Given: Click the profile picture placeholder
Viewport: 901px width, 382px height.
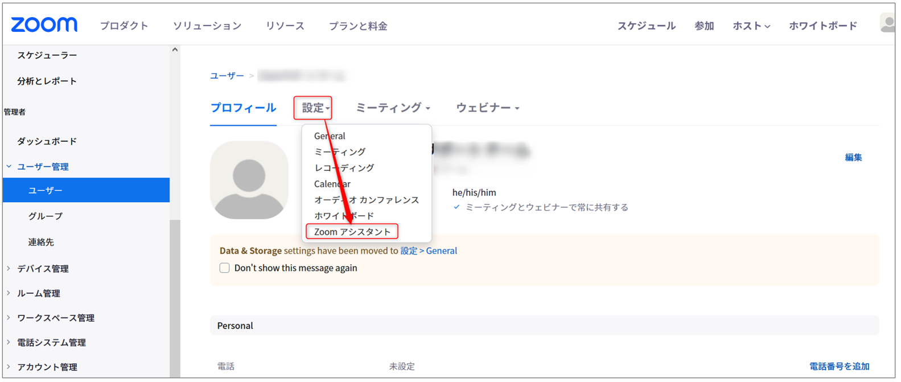Looking at the screenshot, I should pos(249,180).
